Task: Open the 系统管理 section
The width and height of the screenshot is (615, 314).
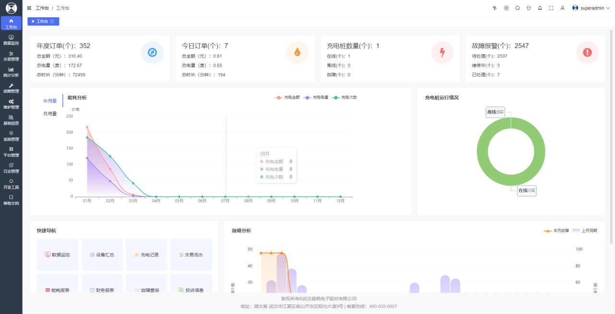Action: pyautogui.click(x=11, y=135)
